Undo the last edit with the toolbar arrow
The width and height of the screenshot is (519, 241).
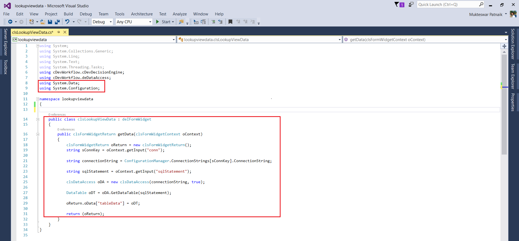(x=67, y=22)
